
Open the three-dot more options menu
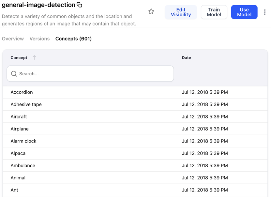(265, 12)
